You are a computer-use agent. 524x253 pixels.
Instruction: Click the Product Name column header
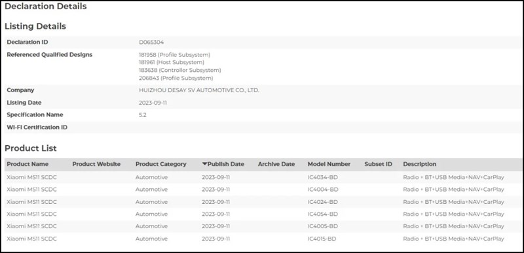(28, 164)
